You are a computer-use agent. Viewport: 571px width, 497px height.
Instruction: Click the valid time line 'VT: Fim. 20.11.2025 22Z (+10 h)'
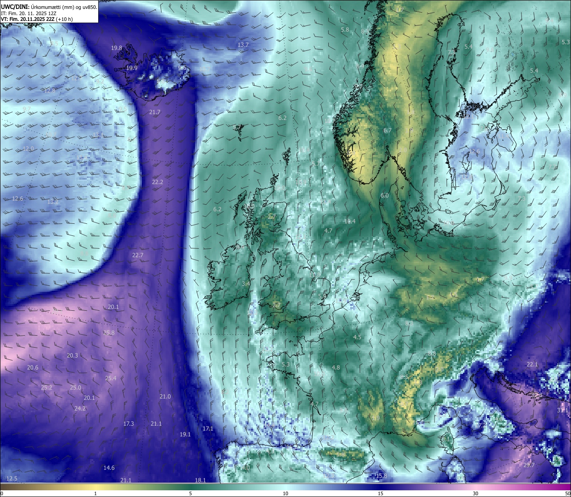point(37,19)
